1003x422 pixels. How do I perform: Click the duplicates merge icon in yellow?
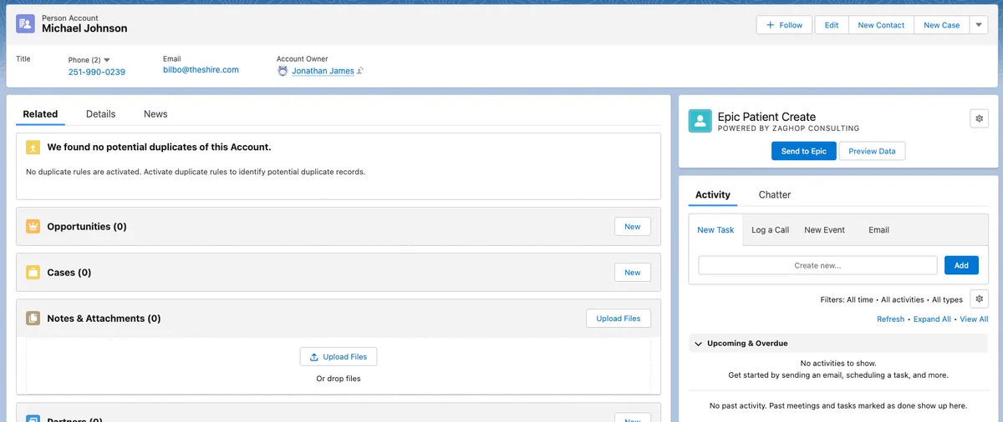coord(33,147)
